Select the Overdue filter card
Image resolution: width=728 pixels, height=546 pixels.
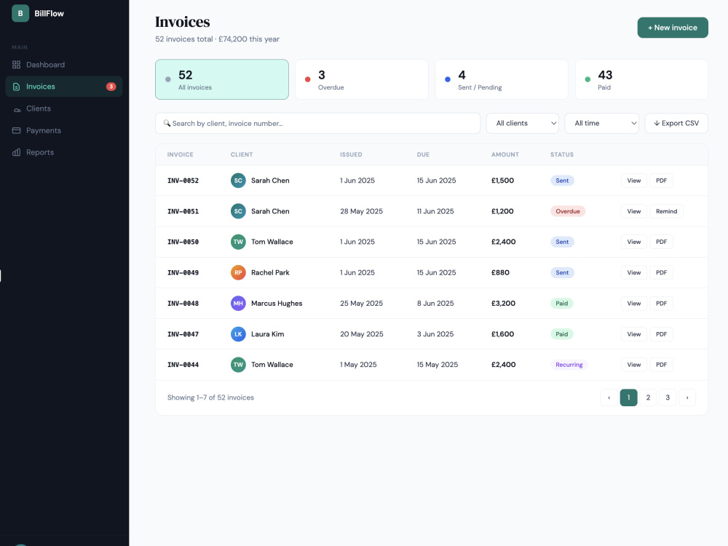tap(362, 79)
